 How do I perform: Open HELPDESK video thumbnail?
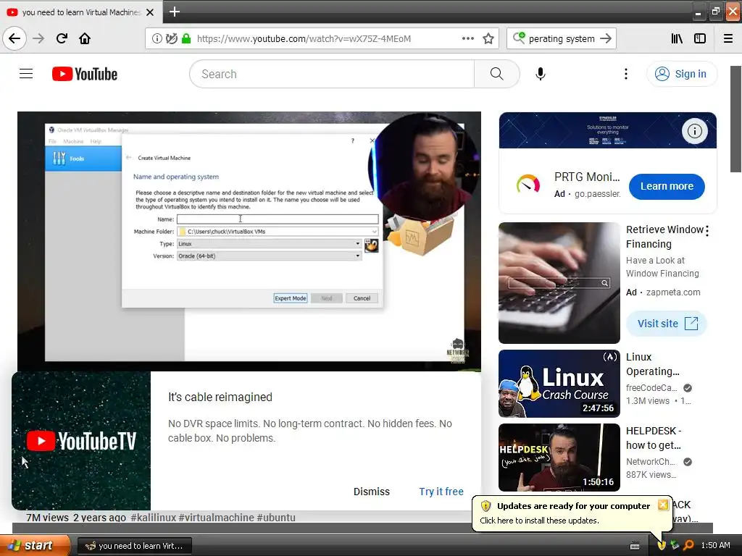pyautogui.click(x=559, y=458)
